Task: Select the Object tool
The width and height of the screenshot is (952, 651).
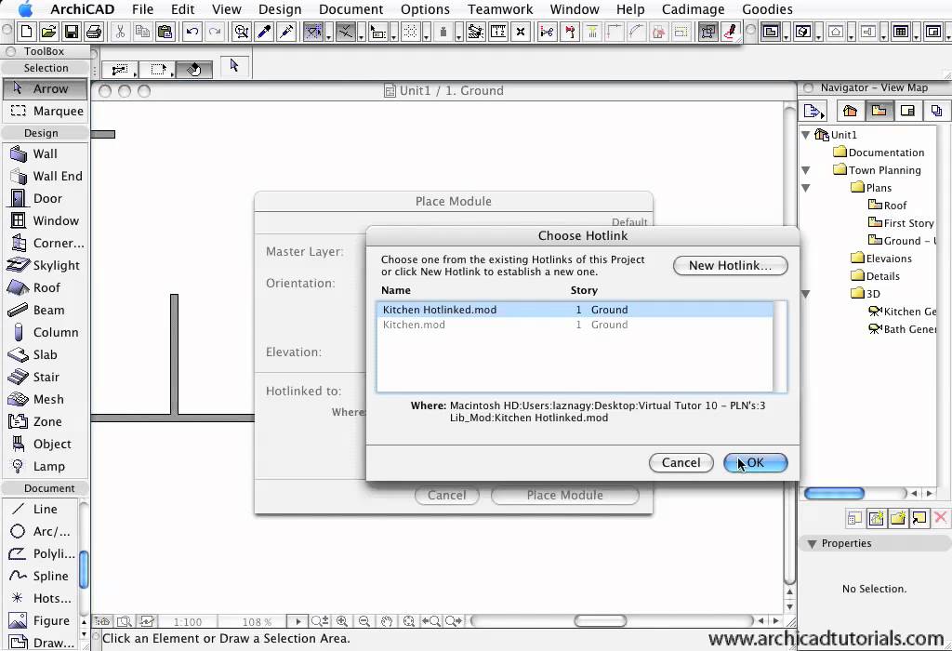Action: [45, 444]
